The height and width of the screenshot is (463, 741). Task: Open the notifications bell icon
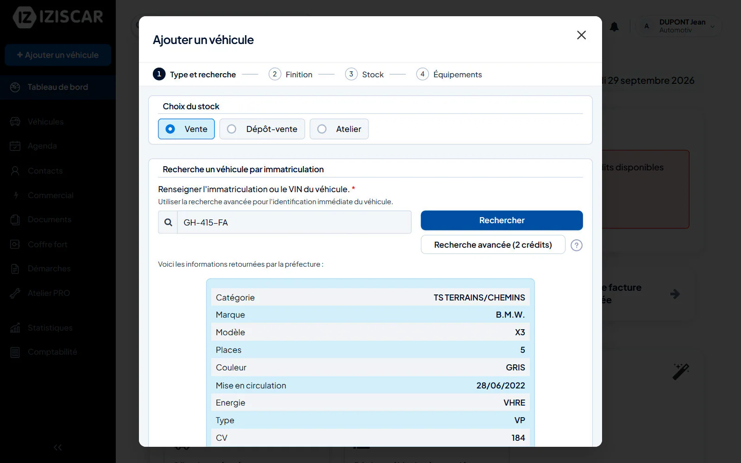pyautogui.click(x=614, y=27)
